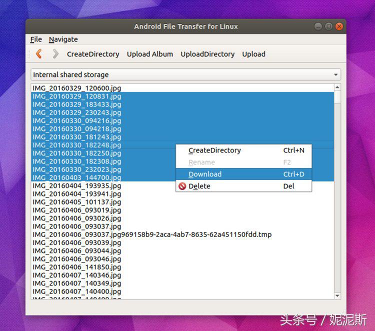Screen dimensions: 375x331
Task: Click the scrollbar down arrow
Action: pyautogui.click(x=337, y=295)
